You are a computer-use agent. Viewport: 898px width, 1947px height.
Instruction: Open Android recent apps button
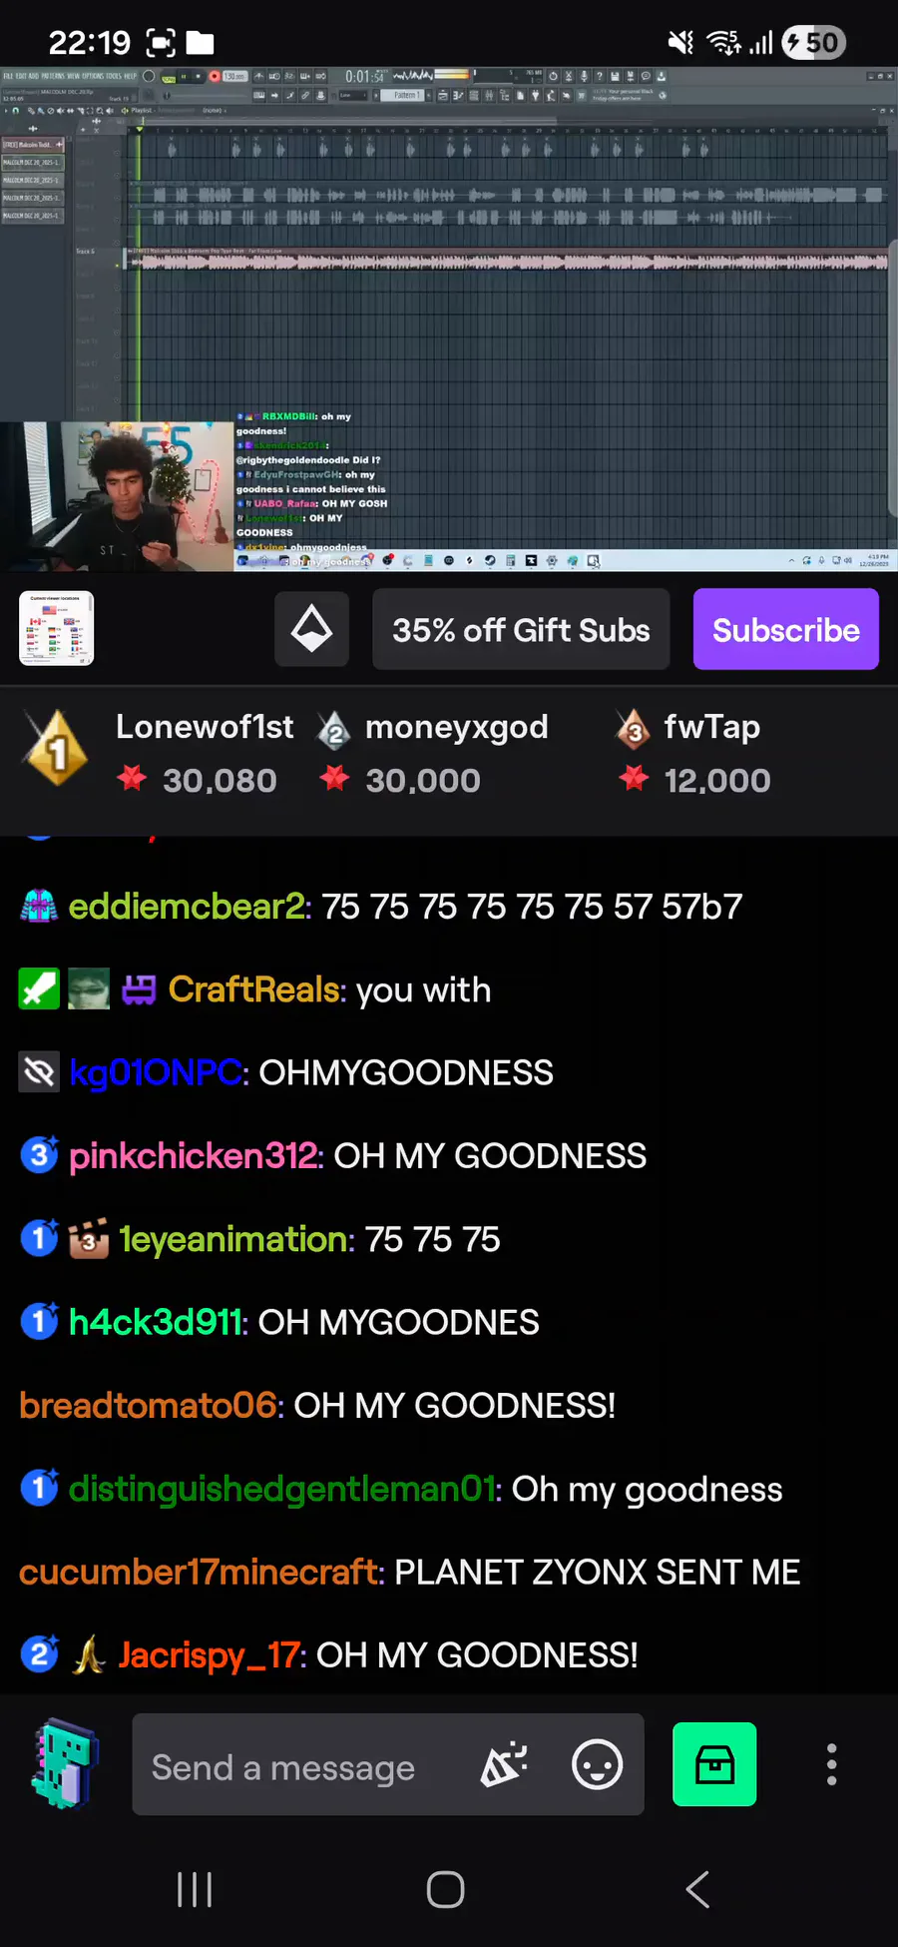(195, 1889)
